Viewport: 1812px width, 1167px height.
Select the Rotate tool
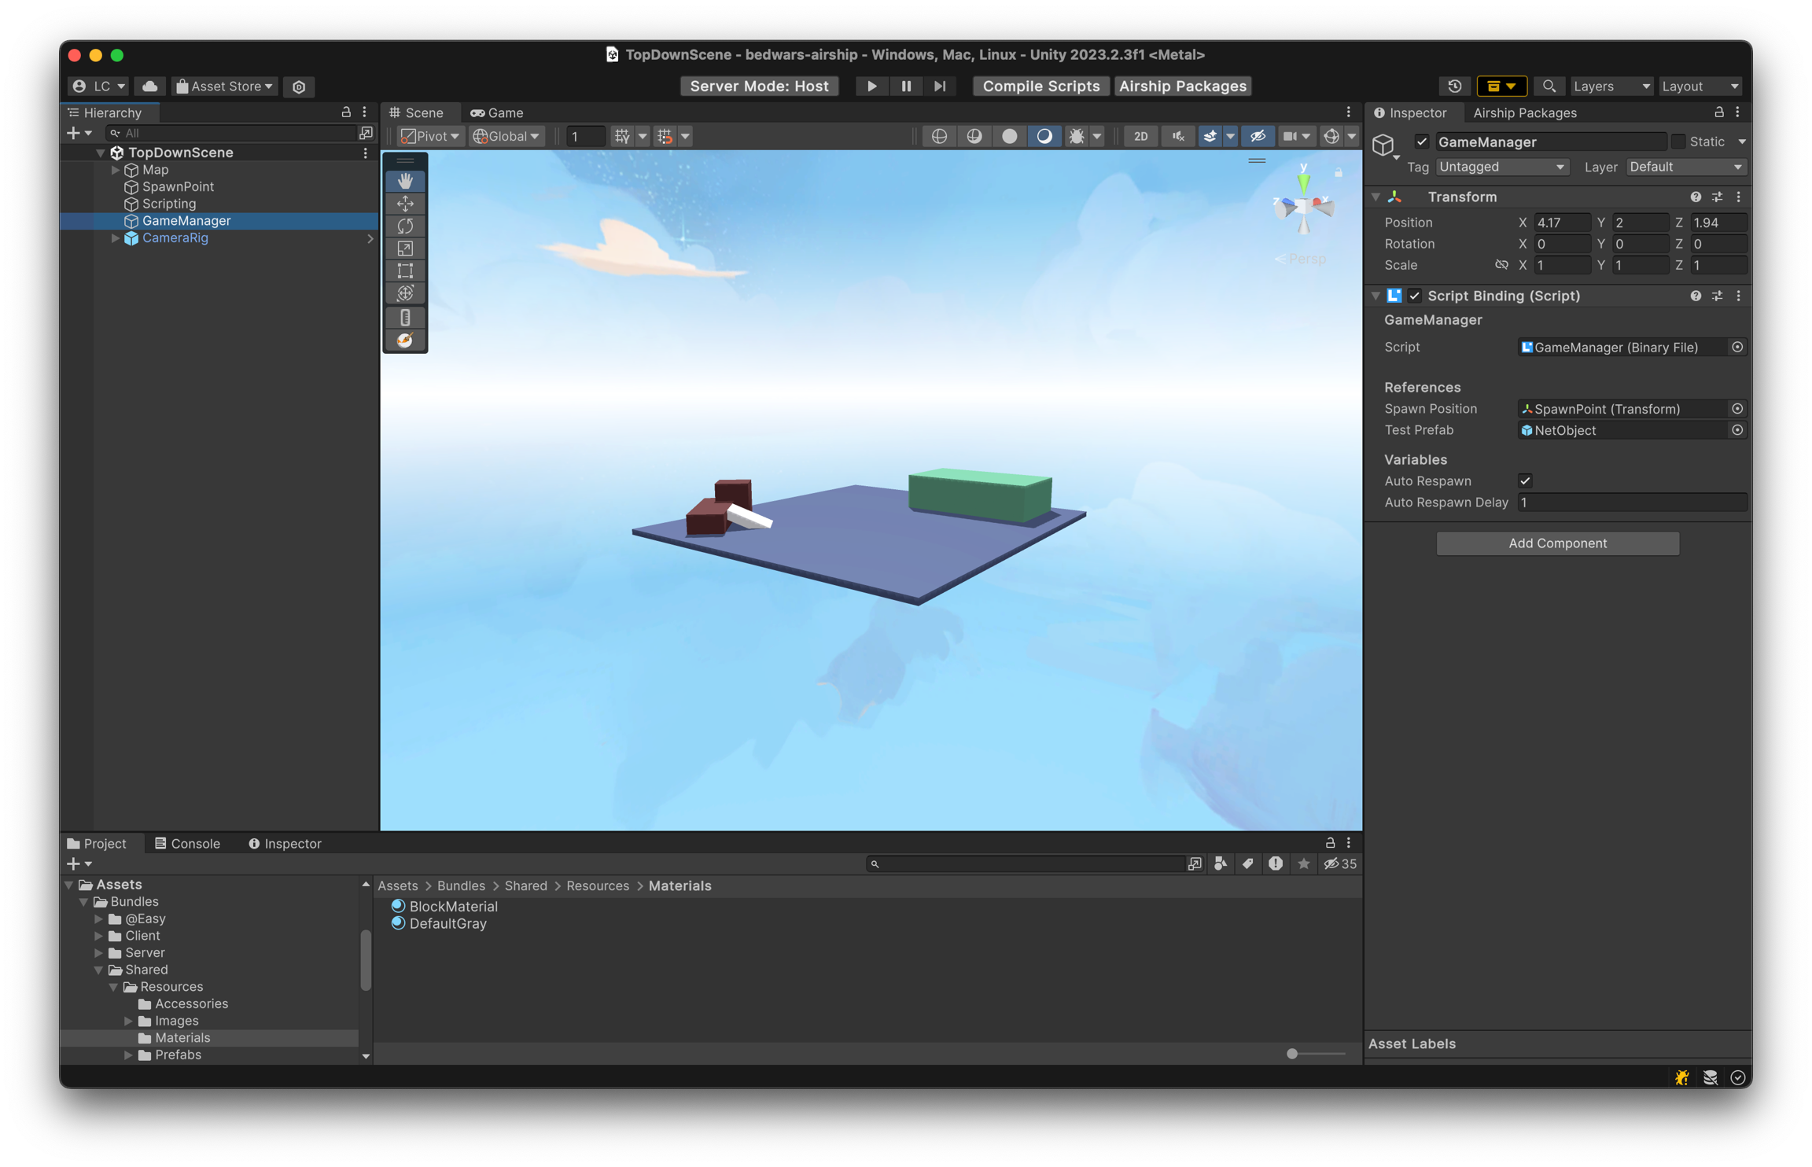405,226
